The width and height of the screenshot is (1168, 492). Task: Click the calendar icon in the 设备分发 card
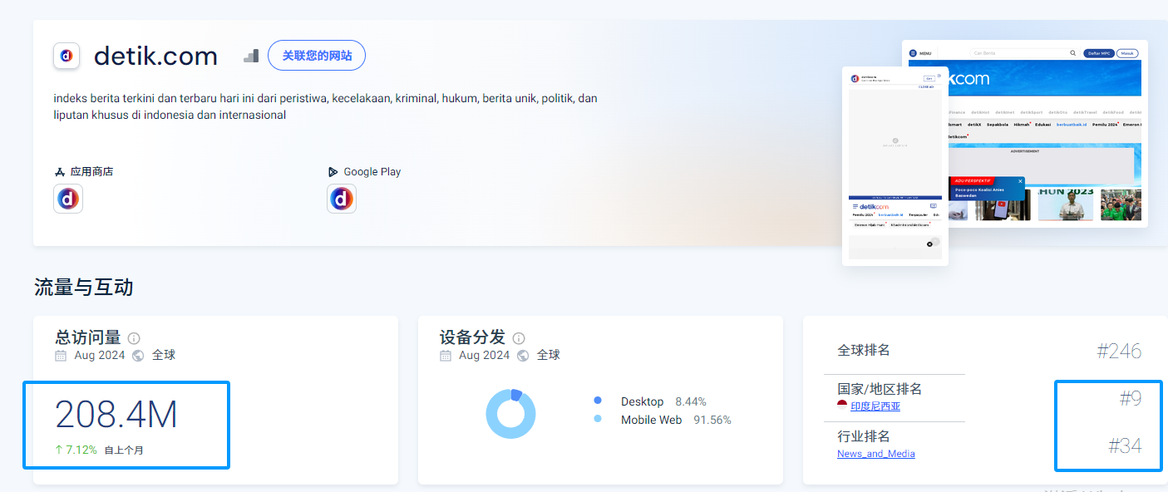point(446,356)
